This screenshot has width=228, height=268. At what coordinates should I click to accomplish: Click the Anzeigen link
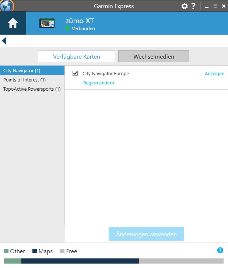[x=214, y=73]
